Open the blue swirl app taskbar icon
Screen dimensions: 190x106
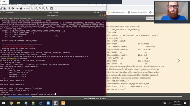pos(41,103)
